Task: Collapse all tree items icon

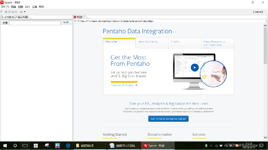Action: coord(68,22)
